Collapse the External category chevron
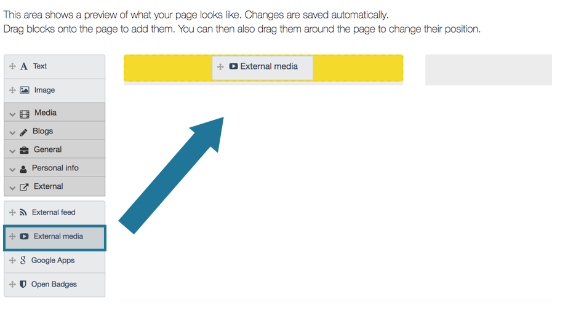584x313 pixels. (x=12, y=188)
